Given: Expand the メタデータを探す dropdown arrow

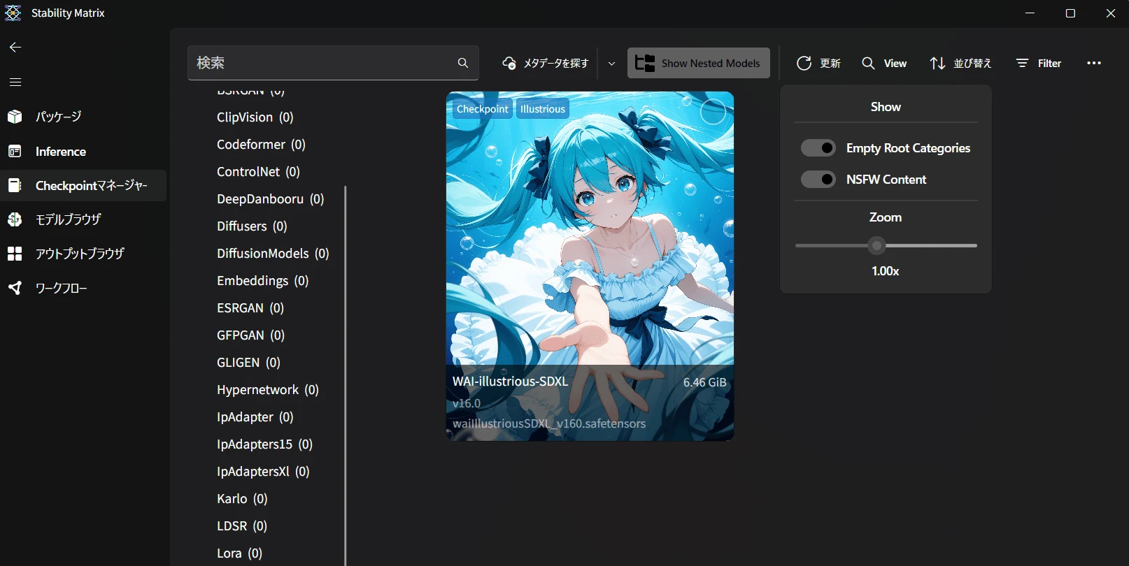Looking at the screenshot, I should [x=611, y=64].
